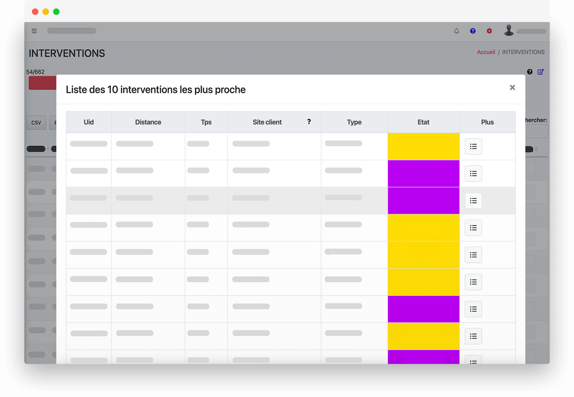The image size is (574, 397).
Task: Click the Plus column header
Action: [x=487, y=122]
